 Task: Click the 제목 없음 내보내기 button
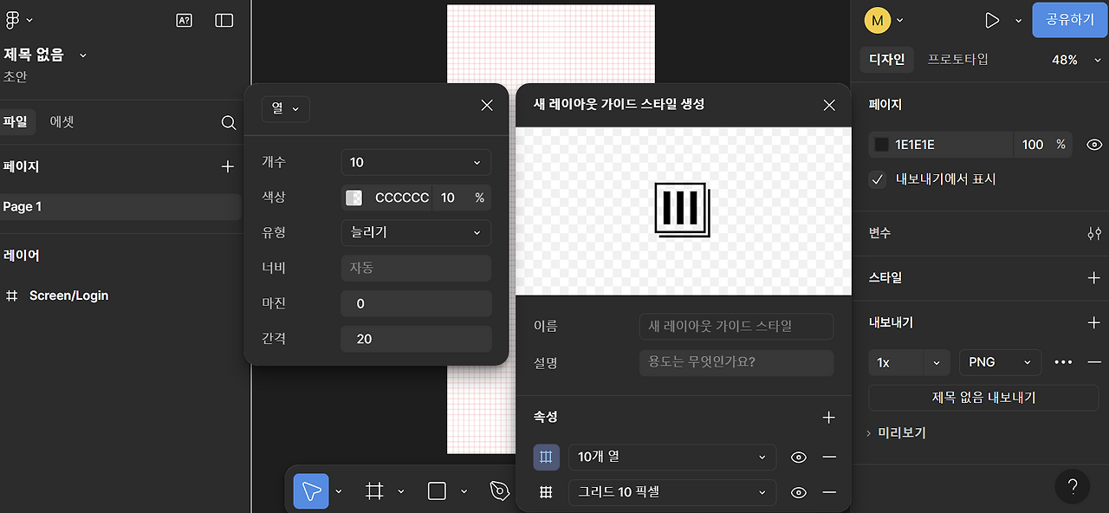tap(983, 397)
